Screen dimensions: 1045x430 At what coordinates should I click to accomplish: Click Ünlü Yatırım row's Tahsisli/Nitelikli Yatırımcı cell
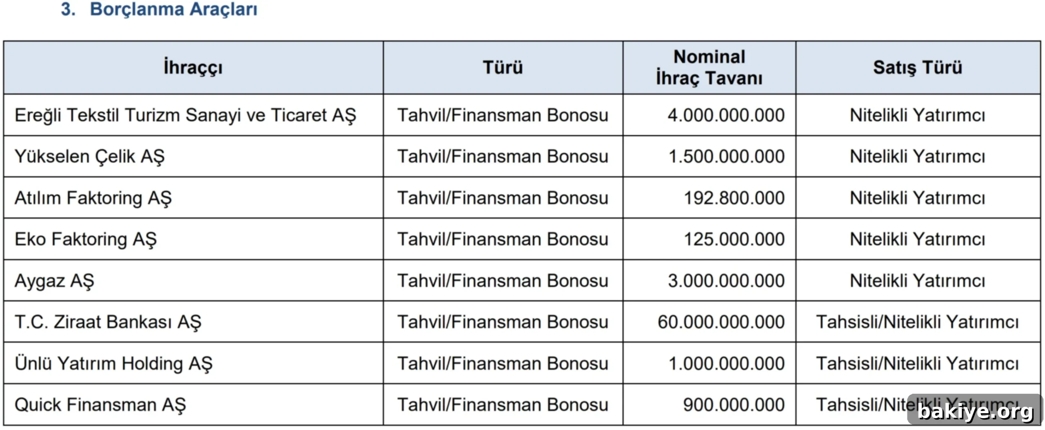(918, 363)
